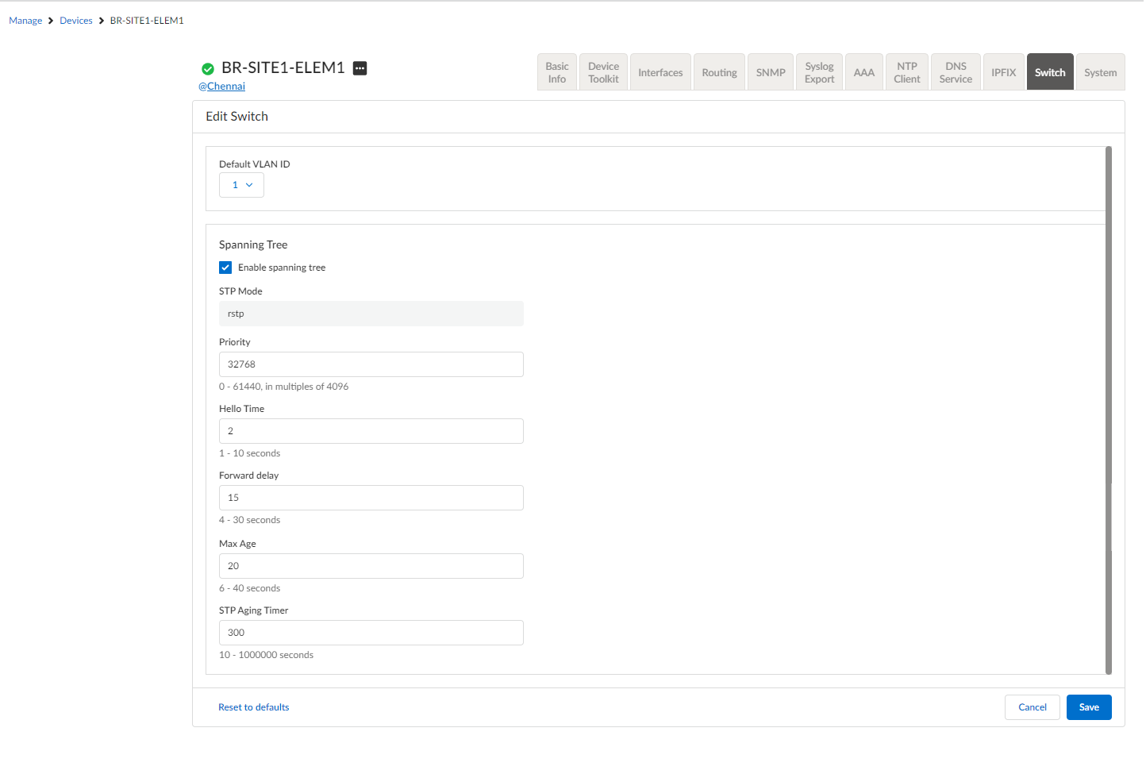Click the green device status check icon
The width and height of the screenshot is (1146, 774).
(208, 69)
